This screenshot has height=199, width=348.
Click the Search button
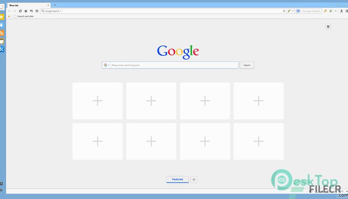[247, 65]
